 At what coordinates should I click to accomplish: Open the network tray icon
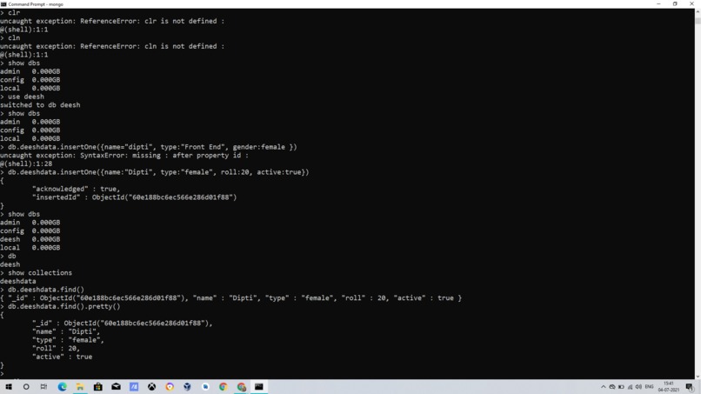tap(630, 387)
